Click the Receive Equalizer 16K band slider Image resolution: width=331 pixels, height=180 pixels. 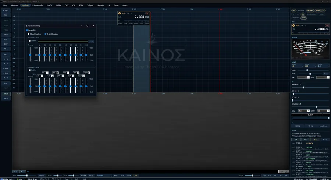click(86, 54)
